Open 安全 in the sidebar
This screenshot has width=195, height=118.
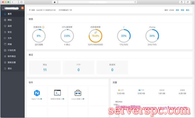10,32
